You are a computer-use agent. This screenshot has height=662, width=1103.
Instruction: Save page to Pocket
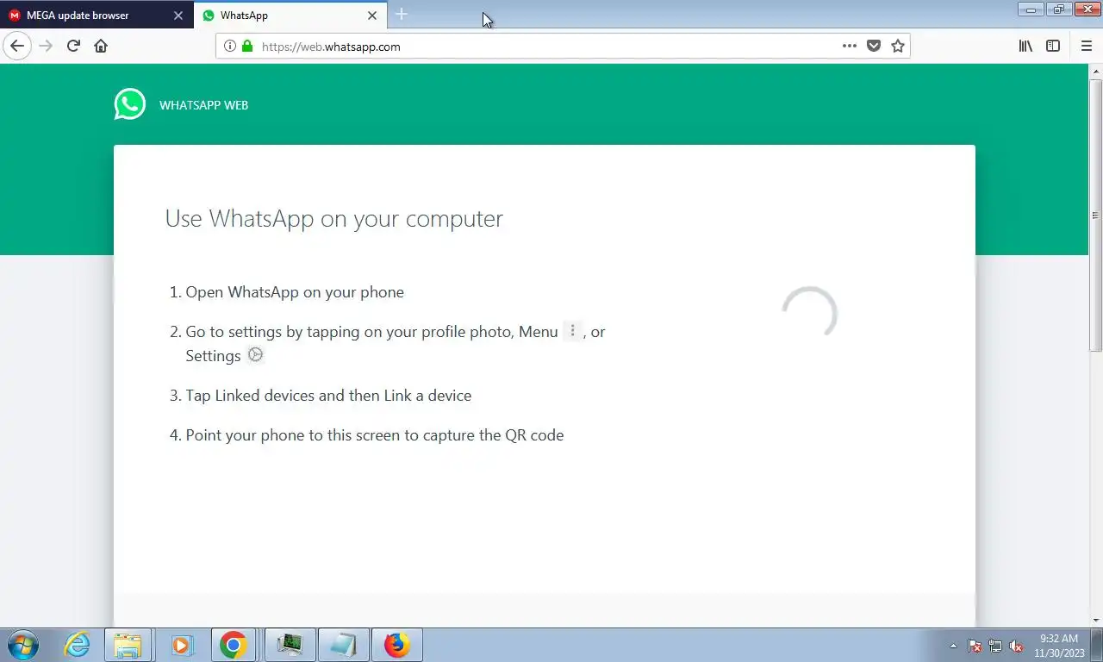click(x=874, y=47)
